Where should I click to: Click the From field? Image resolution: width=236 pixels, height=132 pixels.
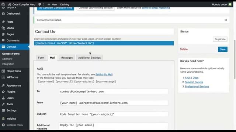point(114,103)
